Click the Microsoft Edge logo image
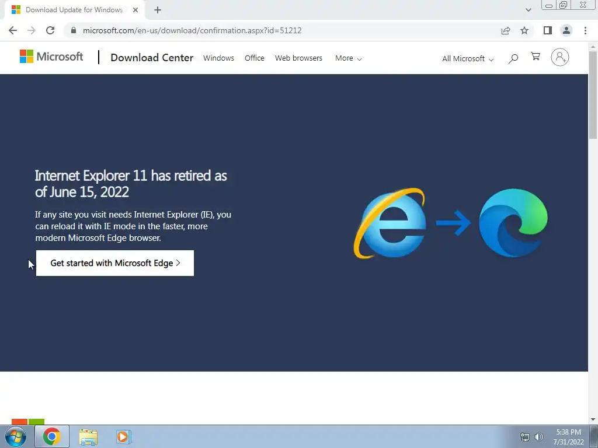Screen dimensions: 598x448 (x=513, y=223)
